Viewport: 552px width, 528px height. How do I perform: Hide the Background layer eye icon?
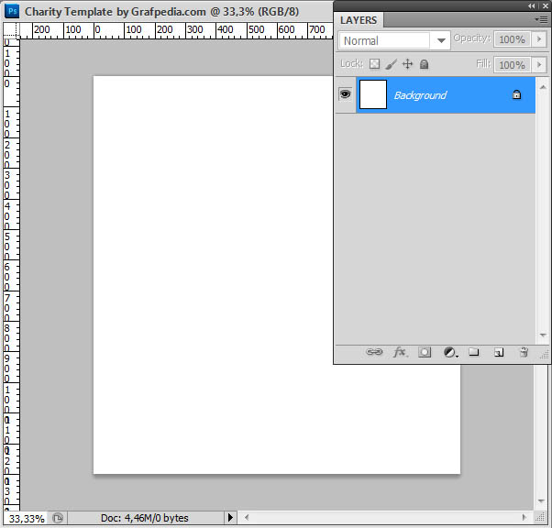click(345, 94)
